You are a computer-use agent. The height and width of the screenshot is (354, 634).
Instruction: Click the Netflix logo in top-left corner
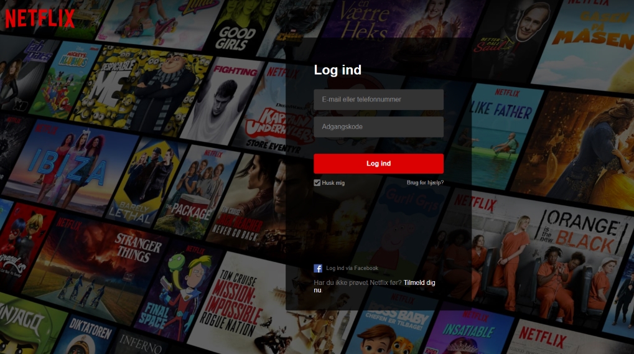click(40, 18)
